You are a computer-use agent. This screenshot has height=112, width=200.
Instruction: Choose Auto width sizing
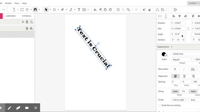point(175,91)
